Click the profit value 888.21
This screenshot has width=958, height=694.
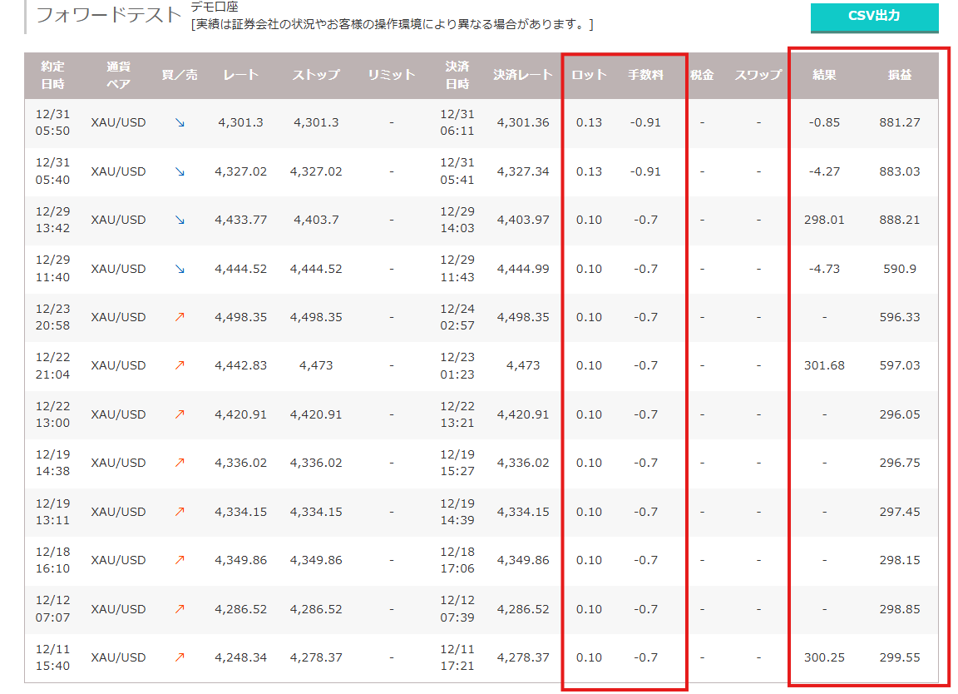coord(899,221)
